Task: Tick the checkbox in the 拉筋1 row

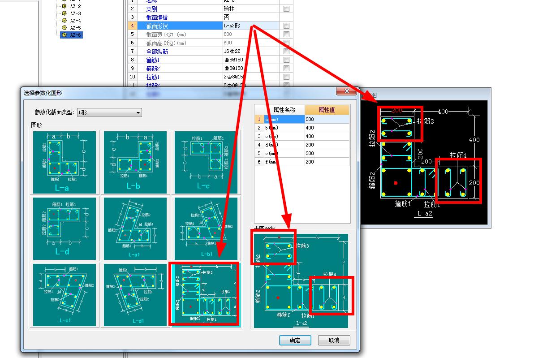Action: [x=286, y=77]
